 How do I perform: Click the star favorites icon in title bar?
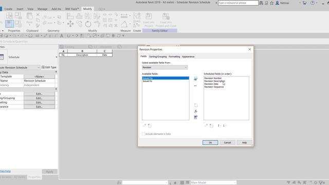272,3
